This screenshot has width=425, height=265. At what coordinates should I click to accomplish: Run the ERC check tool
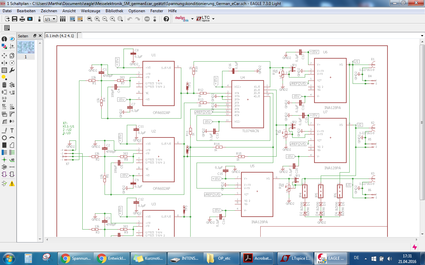pos(4,183)
